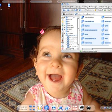Click the location URL field
Screen dimensions: 112x112
pos(93,14)
